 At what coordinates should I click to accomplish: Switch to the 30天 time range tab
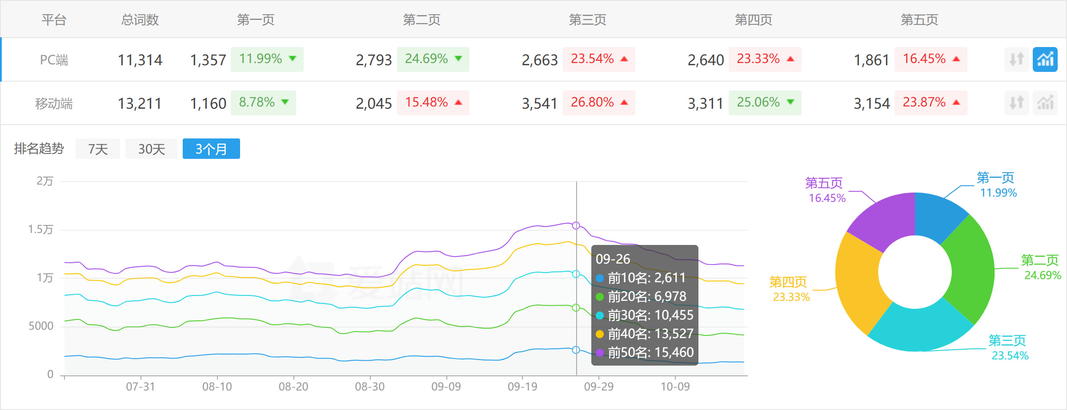(151, 149)
